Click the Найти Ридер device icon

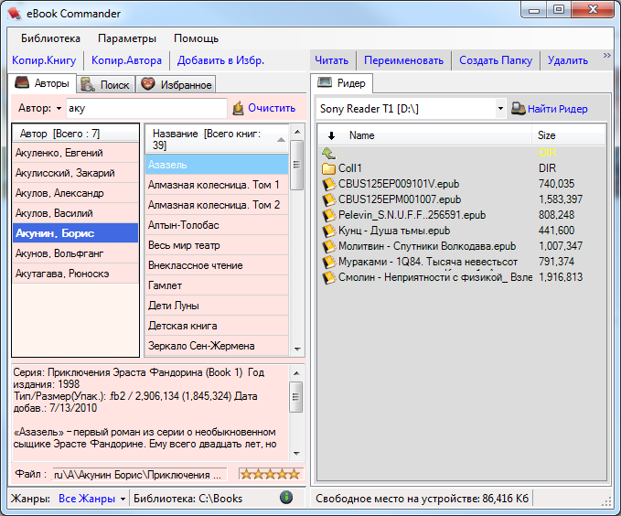(519, 109)
